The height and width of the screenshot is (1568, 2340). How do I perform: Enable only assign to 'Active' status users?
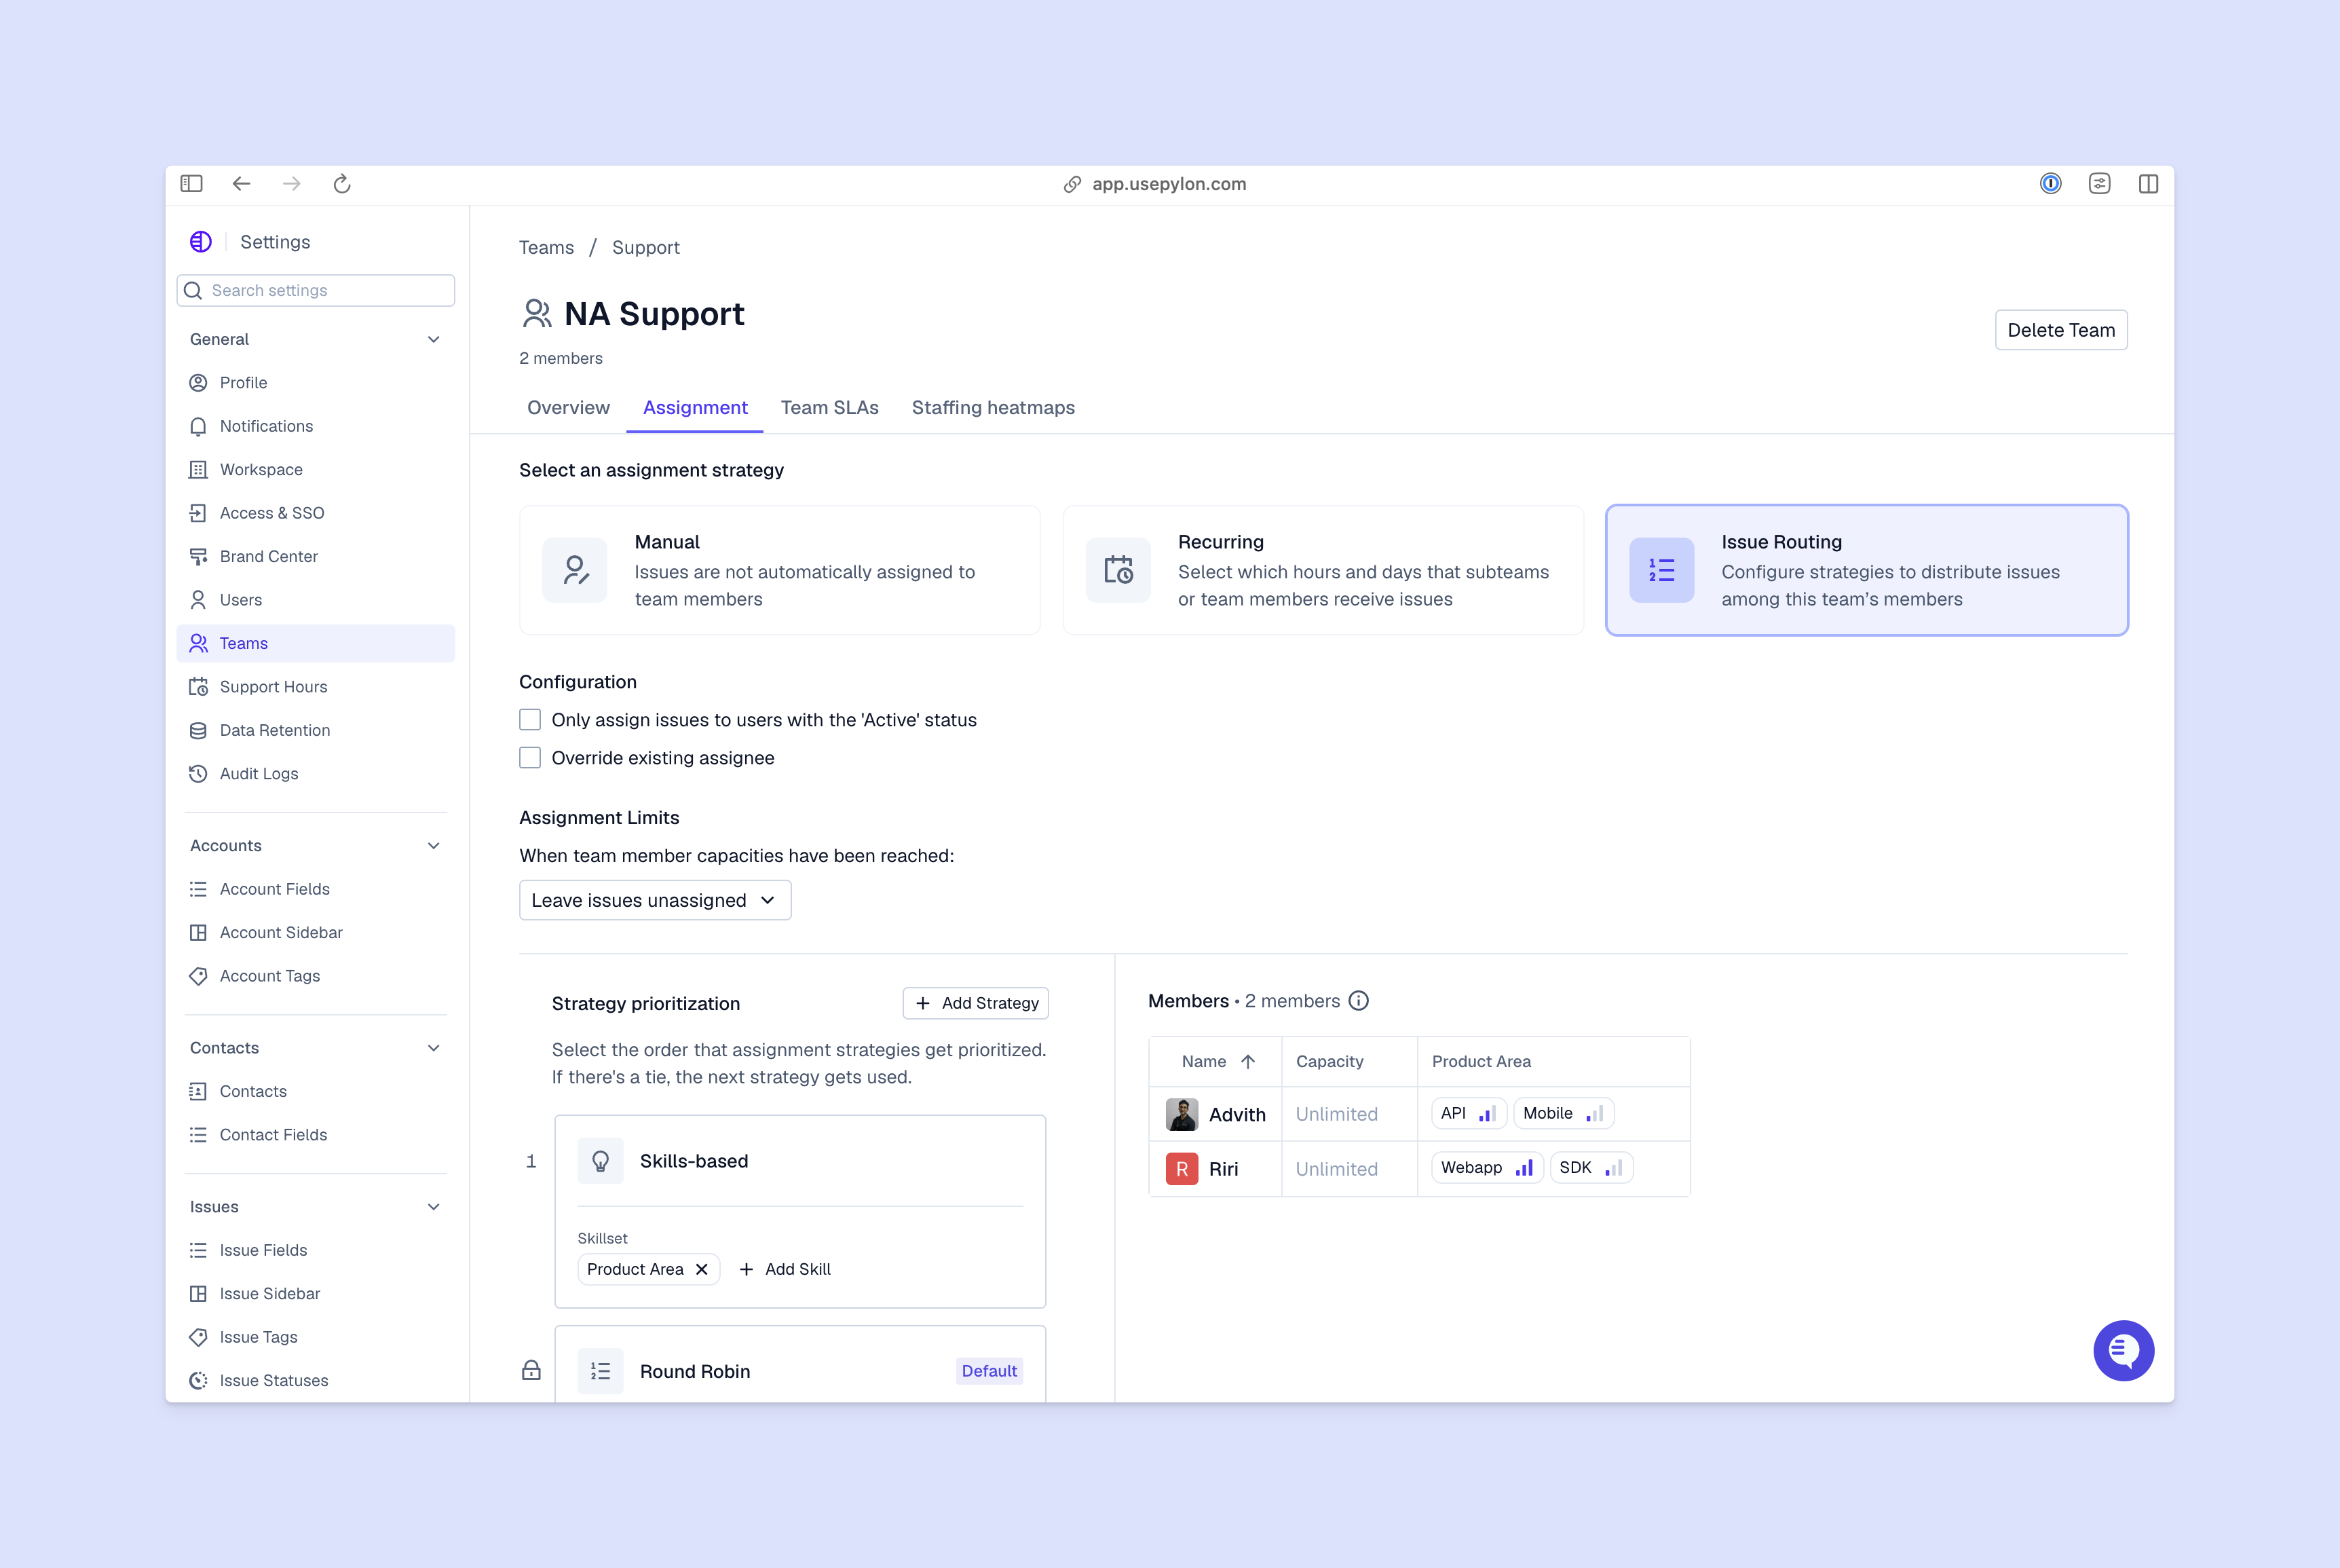tap(530, 720)
